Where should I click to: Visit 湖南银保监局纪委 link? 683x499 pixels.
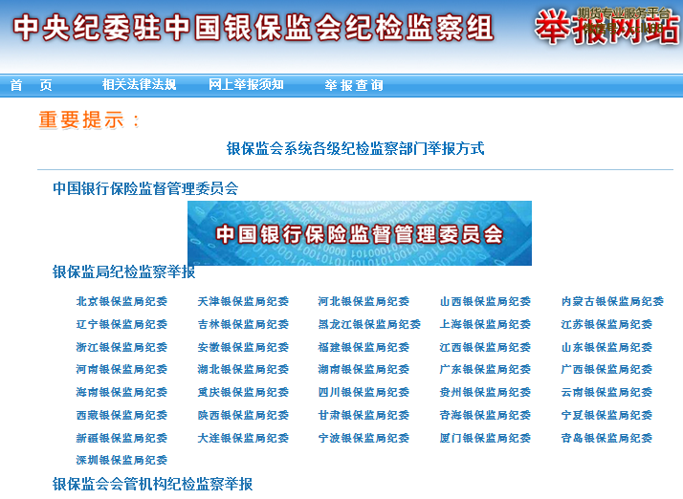point(364,370)
